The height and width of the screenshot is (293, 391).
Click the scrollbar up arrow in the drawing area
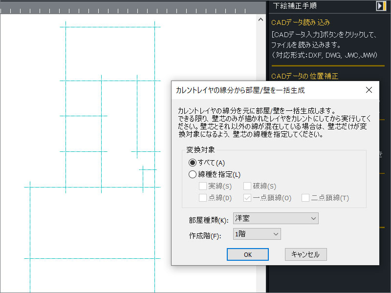click(261, 20)
